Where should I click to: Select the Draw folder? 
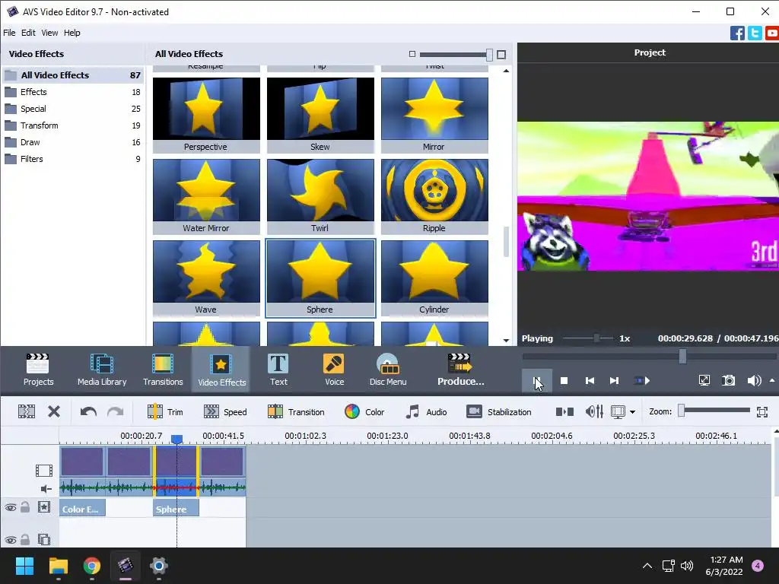coord(73,142)
